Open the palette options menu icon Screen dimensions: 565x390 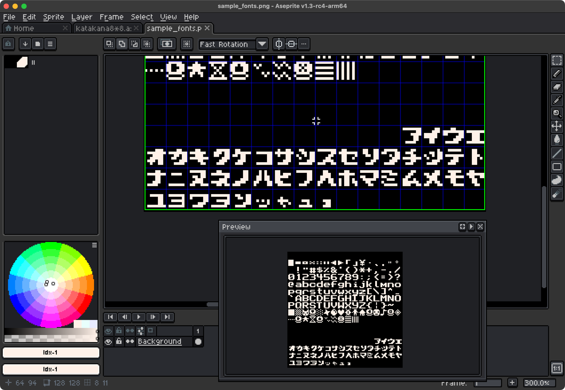(x=50, y=44)
